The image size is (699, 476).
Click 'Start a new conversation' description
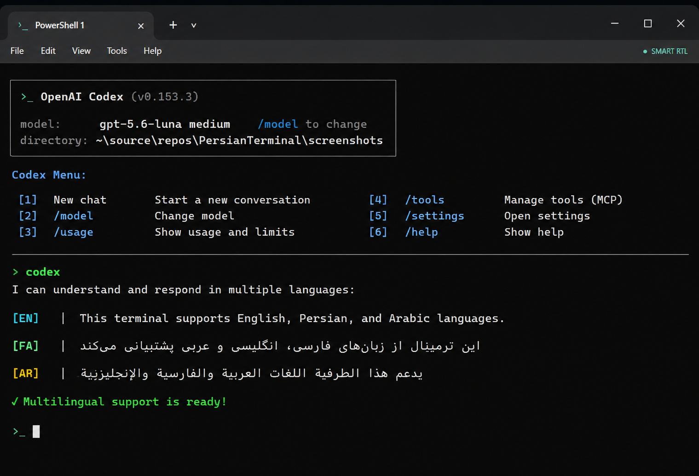click(x=232, y=200)
